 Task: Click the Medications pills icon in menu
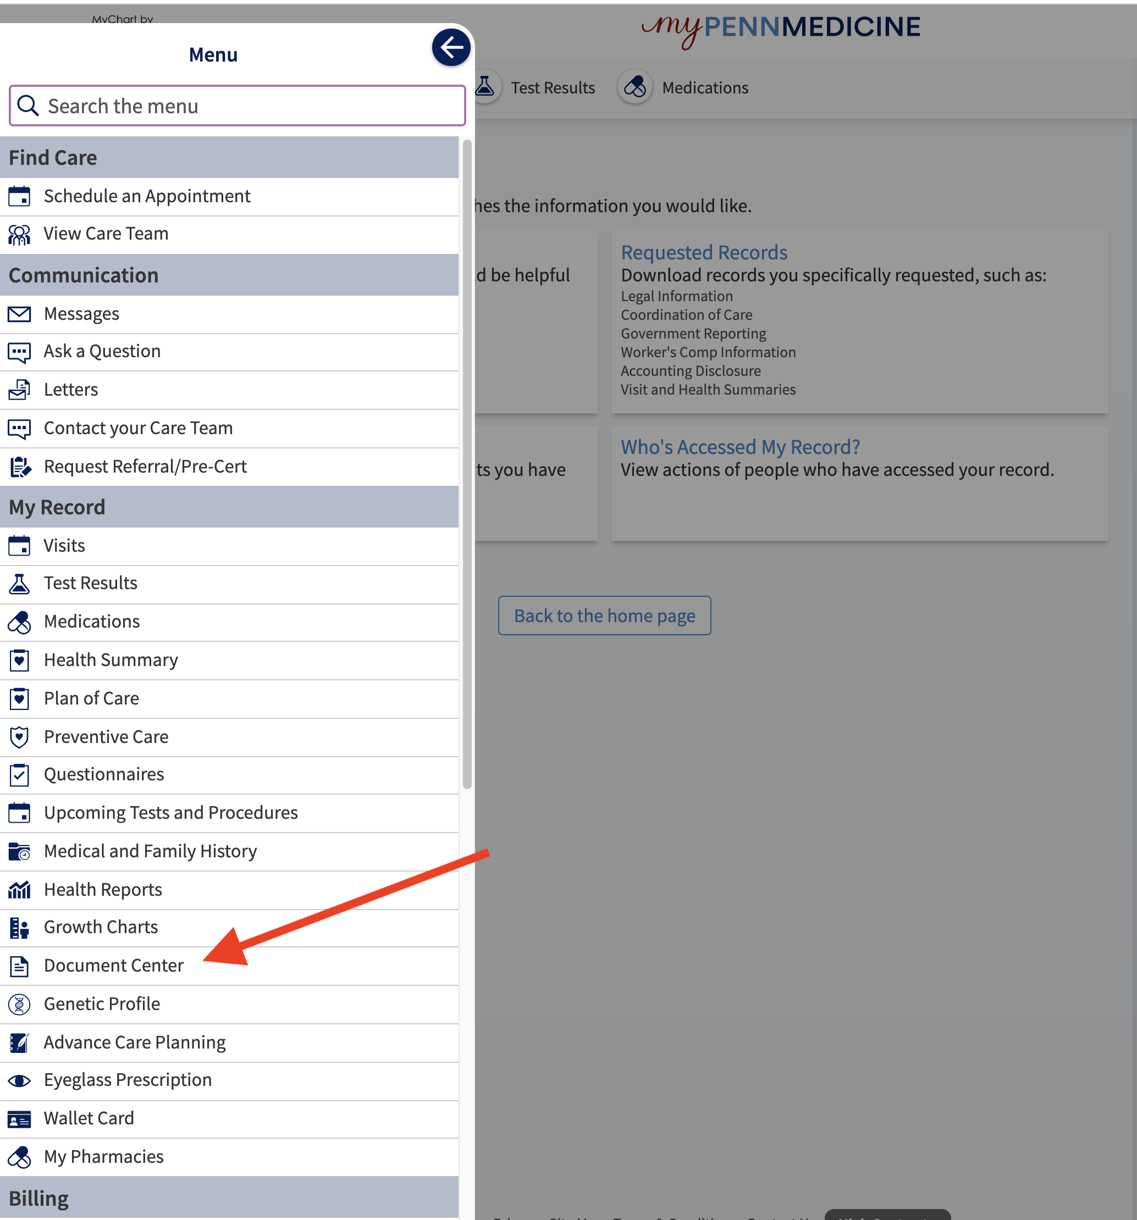[x=19, y=622]
